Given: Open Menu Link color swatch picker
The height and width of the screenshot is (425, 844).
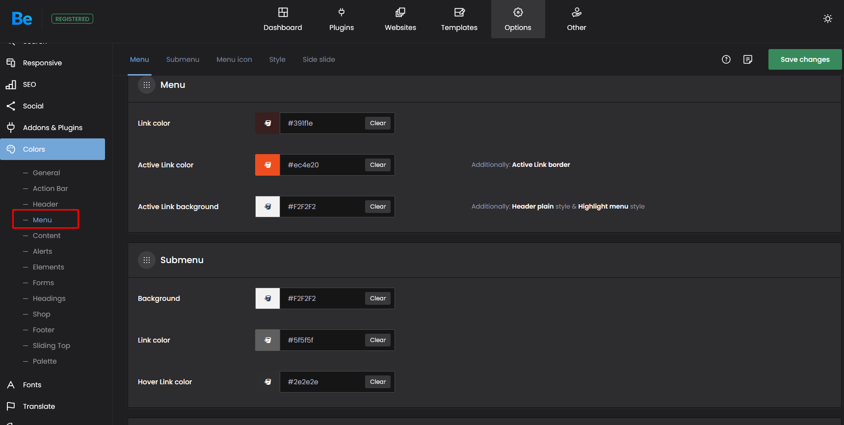Looking at the screenshot, I should [267, 123].
